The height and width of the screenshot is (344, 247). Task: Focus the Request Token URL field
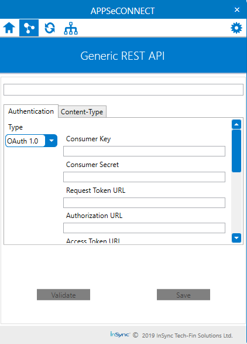point(144,203)
